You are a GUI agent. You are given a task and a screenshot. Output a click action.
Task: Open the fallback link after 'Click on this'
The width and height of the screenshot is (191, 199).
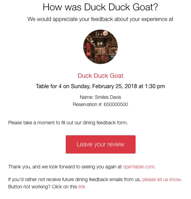82,187
